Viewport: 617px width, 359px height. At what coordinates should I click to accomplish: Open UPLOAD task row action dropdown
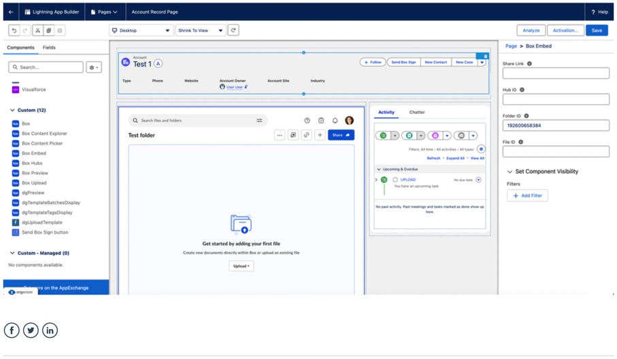(x=478, y=180)
